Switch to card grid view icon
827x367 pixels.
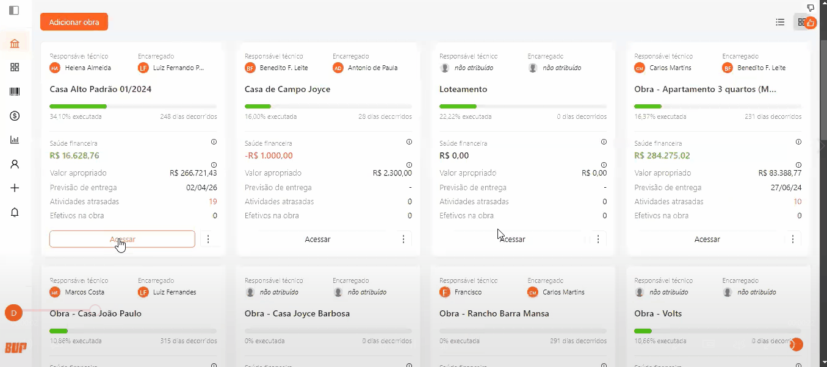tap(801, 22)
